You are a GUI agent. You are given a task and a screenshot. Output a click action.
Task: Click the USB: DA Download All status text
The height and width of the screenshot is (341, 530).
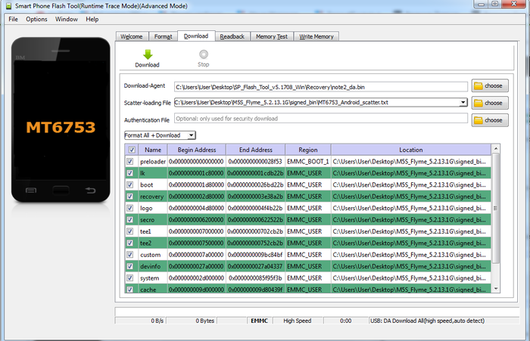[x=427, y=321]
